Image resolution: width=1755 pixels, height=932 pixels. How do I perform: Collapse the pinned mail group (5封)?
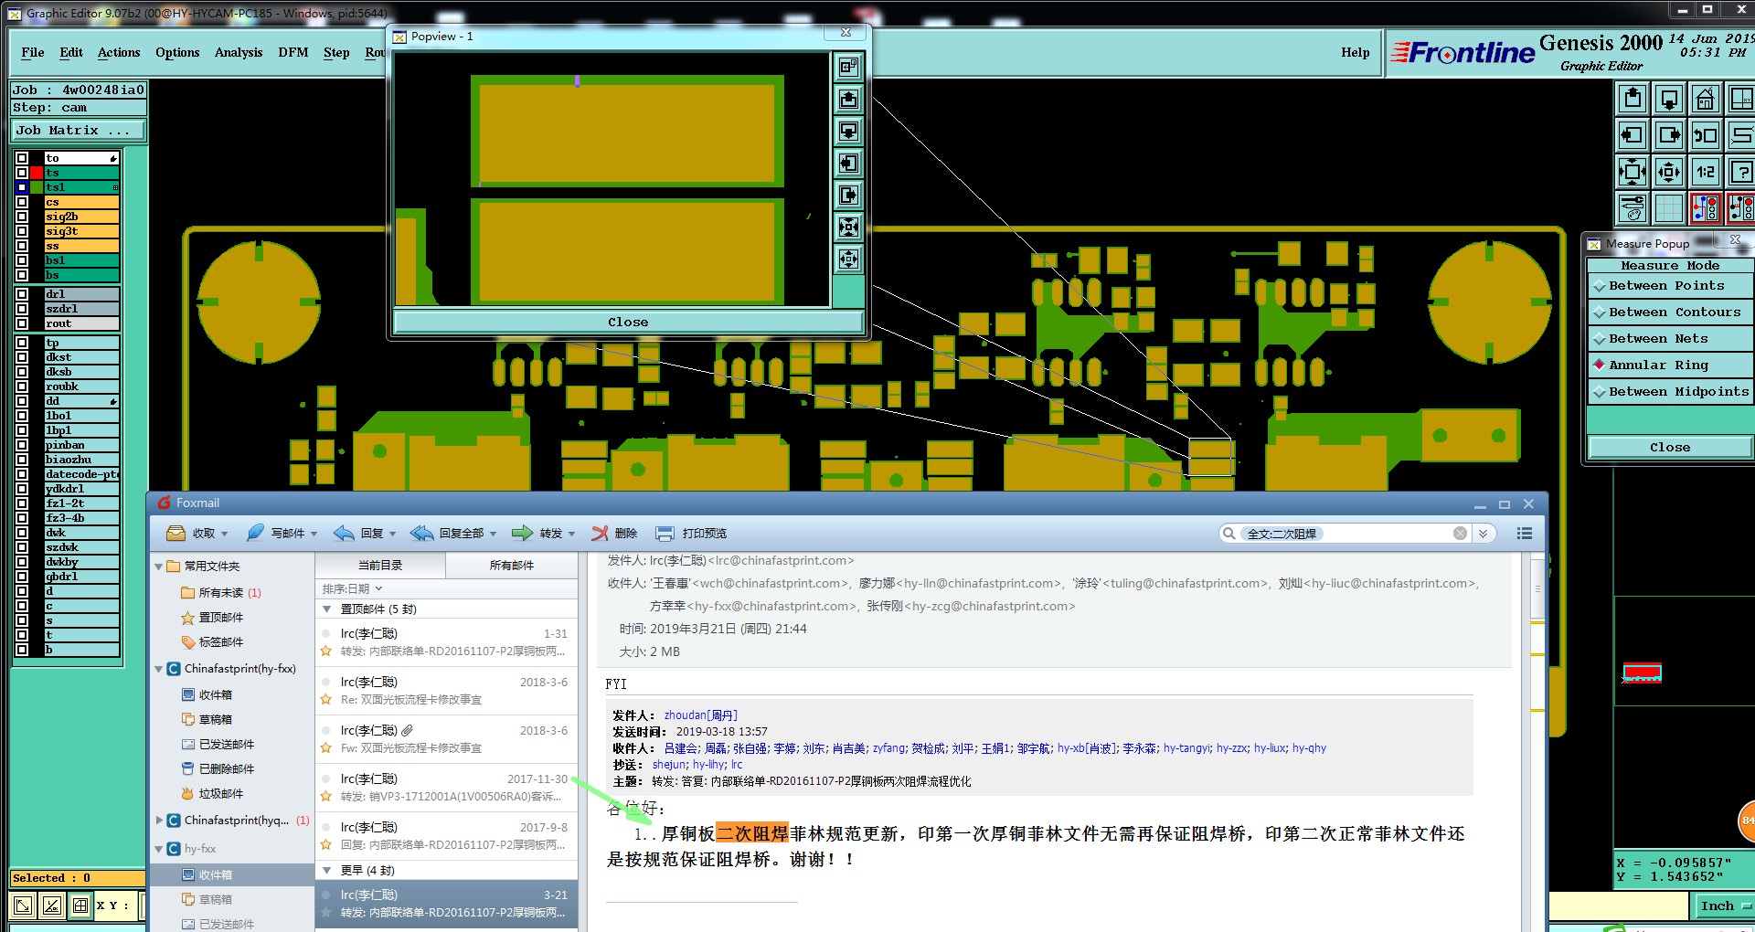(327, 609)
